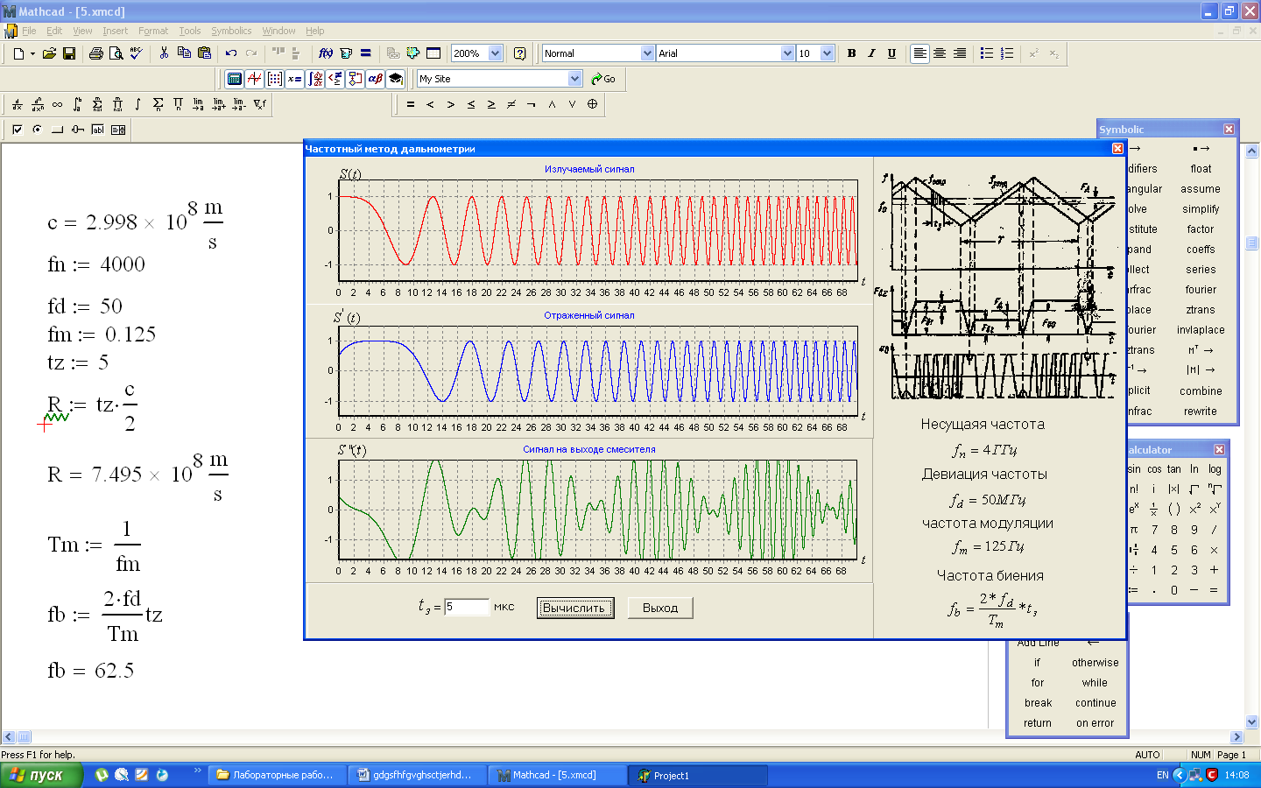Viewport: 1261px width, 788px height.
Task: Open the пуск Start button
Action: tap(41, 775)
